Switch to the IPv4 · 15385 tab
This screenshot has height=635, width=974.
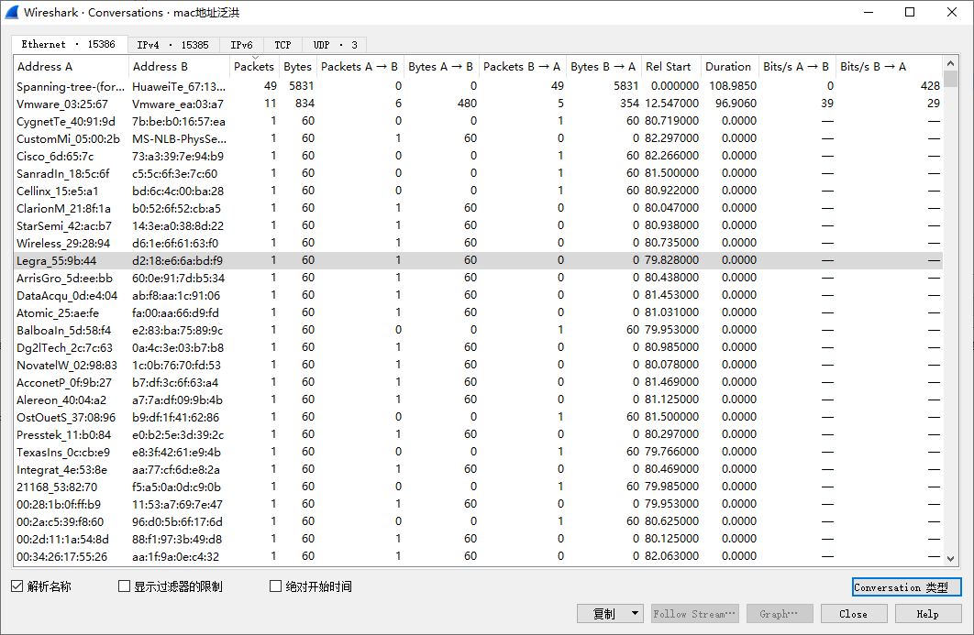coord(173,45)
